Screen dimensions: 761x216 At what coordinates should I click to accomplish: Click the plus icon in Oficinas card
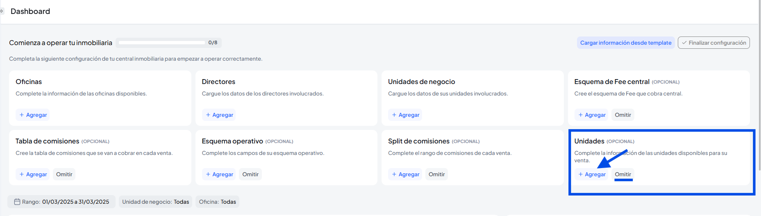point(22,115)
